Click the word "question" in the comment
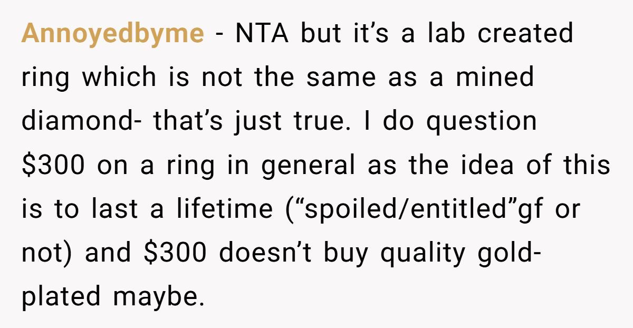 point(481,122)
